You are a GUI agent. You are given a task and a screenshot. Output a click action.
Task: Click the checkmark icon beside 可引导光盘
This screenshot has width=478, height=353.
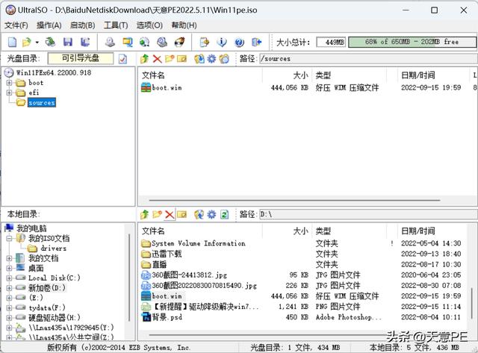(122, 58)
